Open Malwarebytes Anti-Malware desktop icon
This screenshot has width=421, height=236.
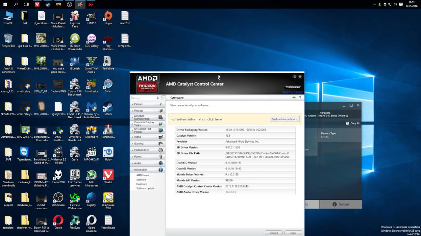(91, 110)
